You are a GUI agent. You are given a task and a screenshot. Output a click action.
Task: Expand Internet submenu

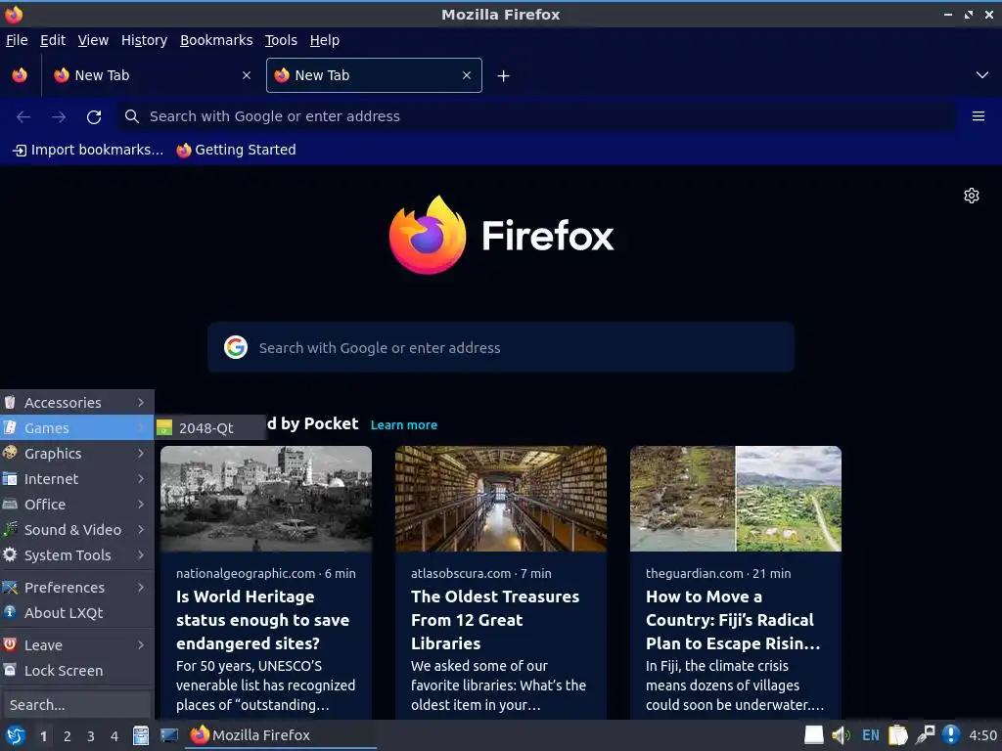[x=76, y=479]
